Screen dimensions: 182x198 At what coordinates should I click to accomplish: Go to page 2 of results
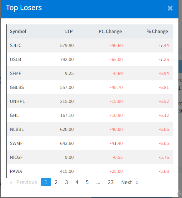coord(56,182)
